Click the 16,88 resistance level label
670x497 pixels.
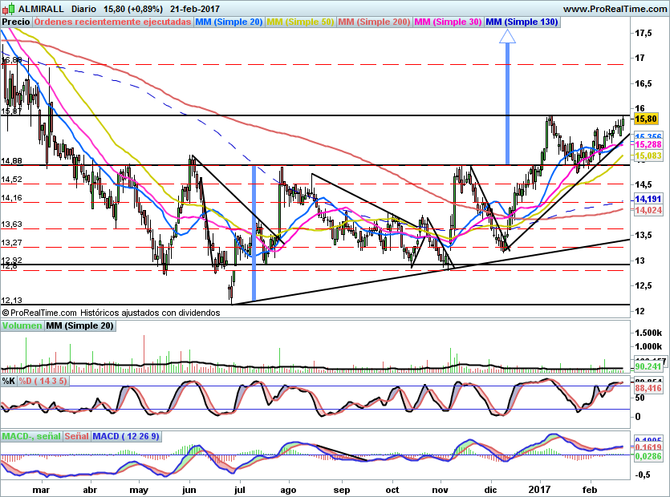tap(11, 60)
